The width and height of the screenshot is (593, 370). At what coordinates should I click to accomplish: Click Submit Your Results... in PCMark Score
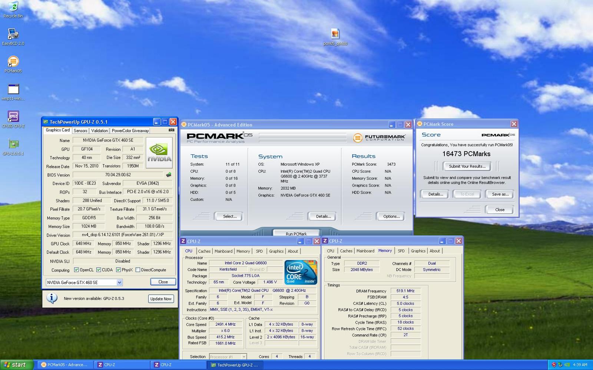467,166
